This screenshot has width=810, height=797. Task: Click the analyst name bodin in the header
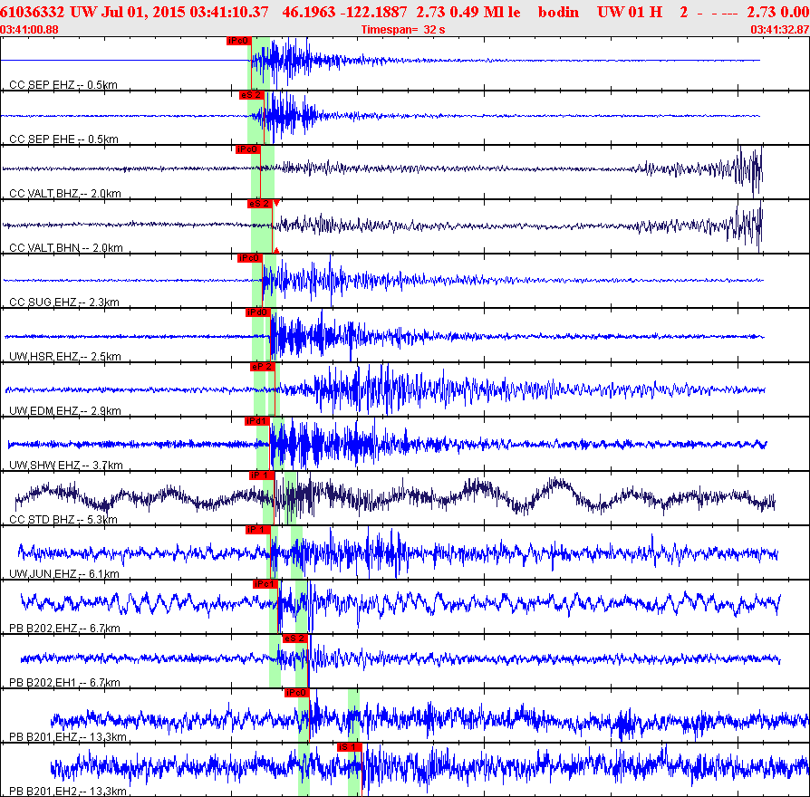(x=558, y=12)
